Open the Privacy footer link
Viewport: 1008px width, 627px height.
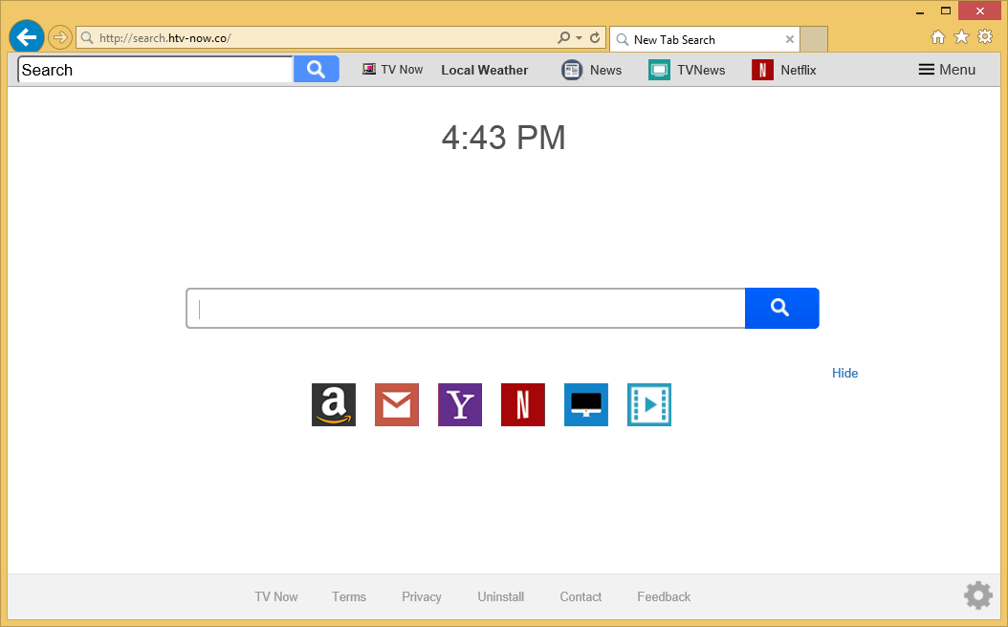(422, 596)
